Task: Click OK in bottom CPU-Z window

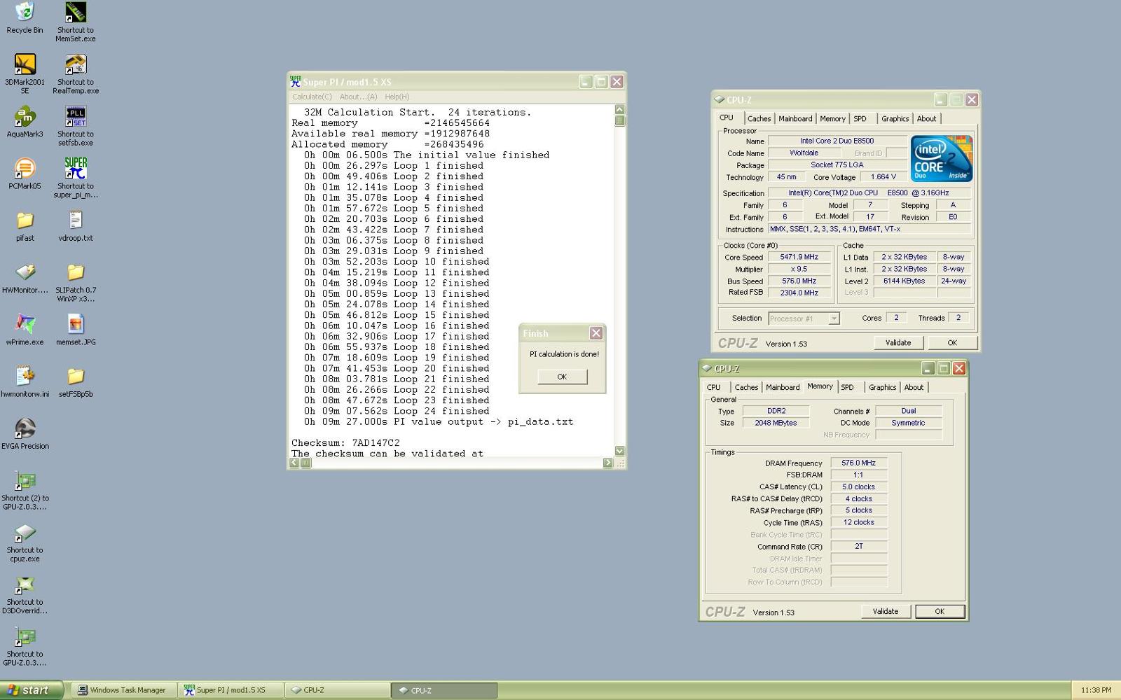Action: click(940, 612)
